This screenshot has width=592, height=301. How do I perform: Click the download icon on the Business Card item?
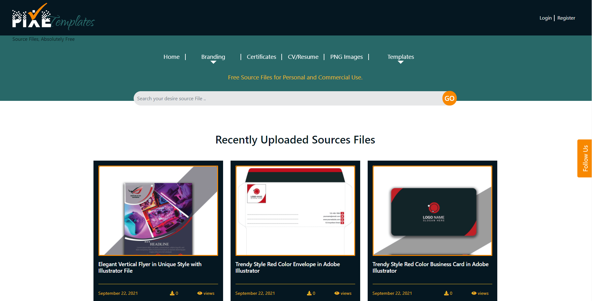446,293
